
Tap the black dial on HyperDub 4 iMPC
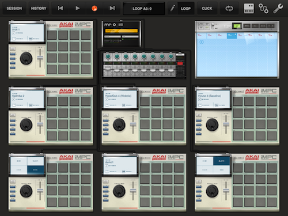pyautogui.click(x=119, y=124)
